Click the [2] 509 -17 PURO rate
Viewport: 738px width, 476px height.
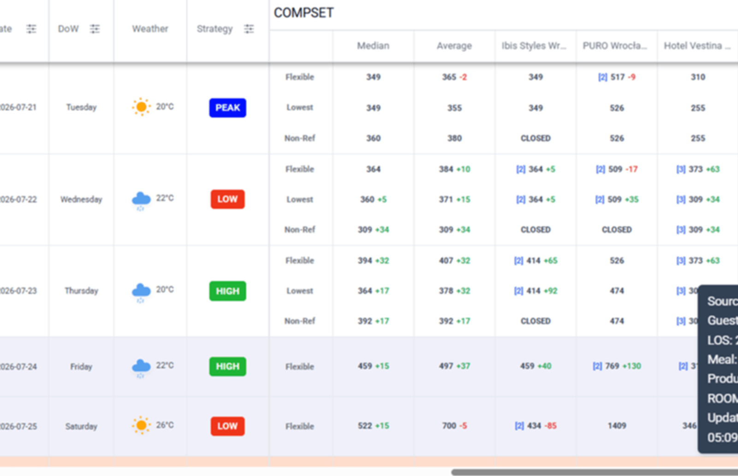point(617,169)
